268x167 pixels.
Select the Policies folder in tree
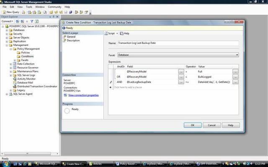(25, 53)
